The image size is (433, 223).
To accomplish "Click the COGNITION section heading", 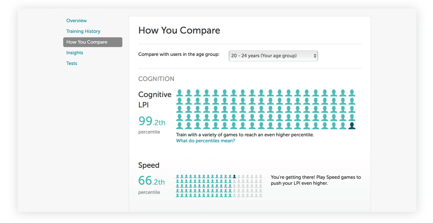I will pos(156,78).
